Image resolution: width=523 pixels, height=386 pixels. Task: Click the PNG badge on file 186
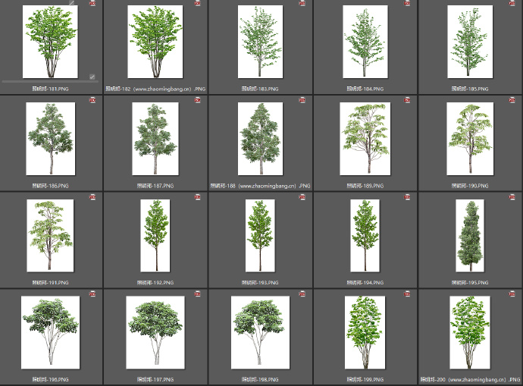92,100
